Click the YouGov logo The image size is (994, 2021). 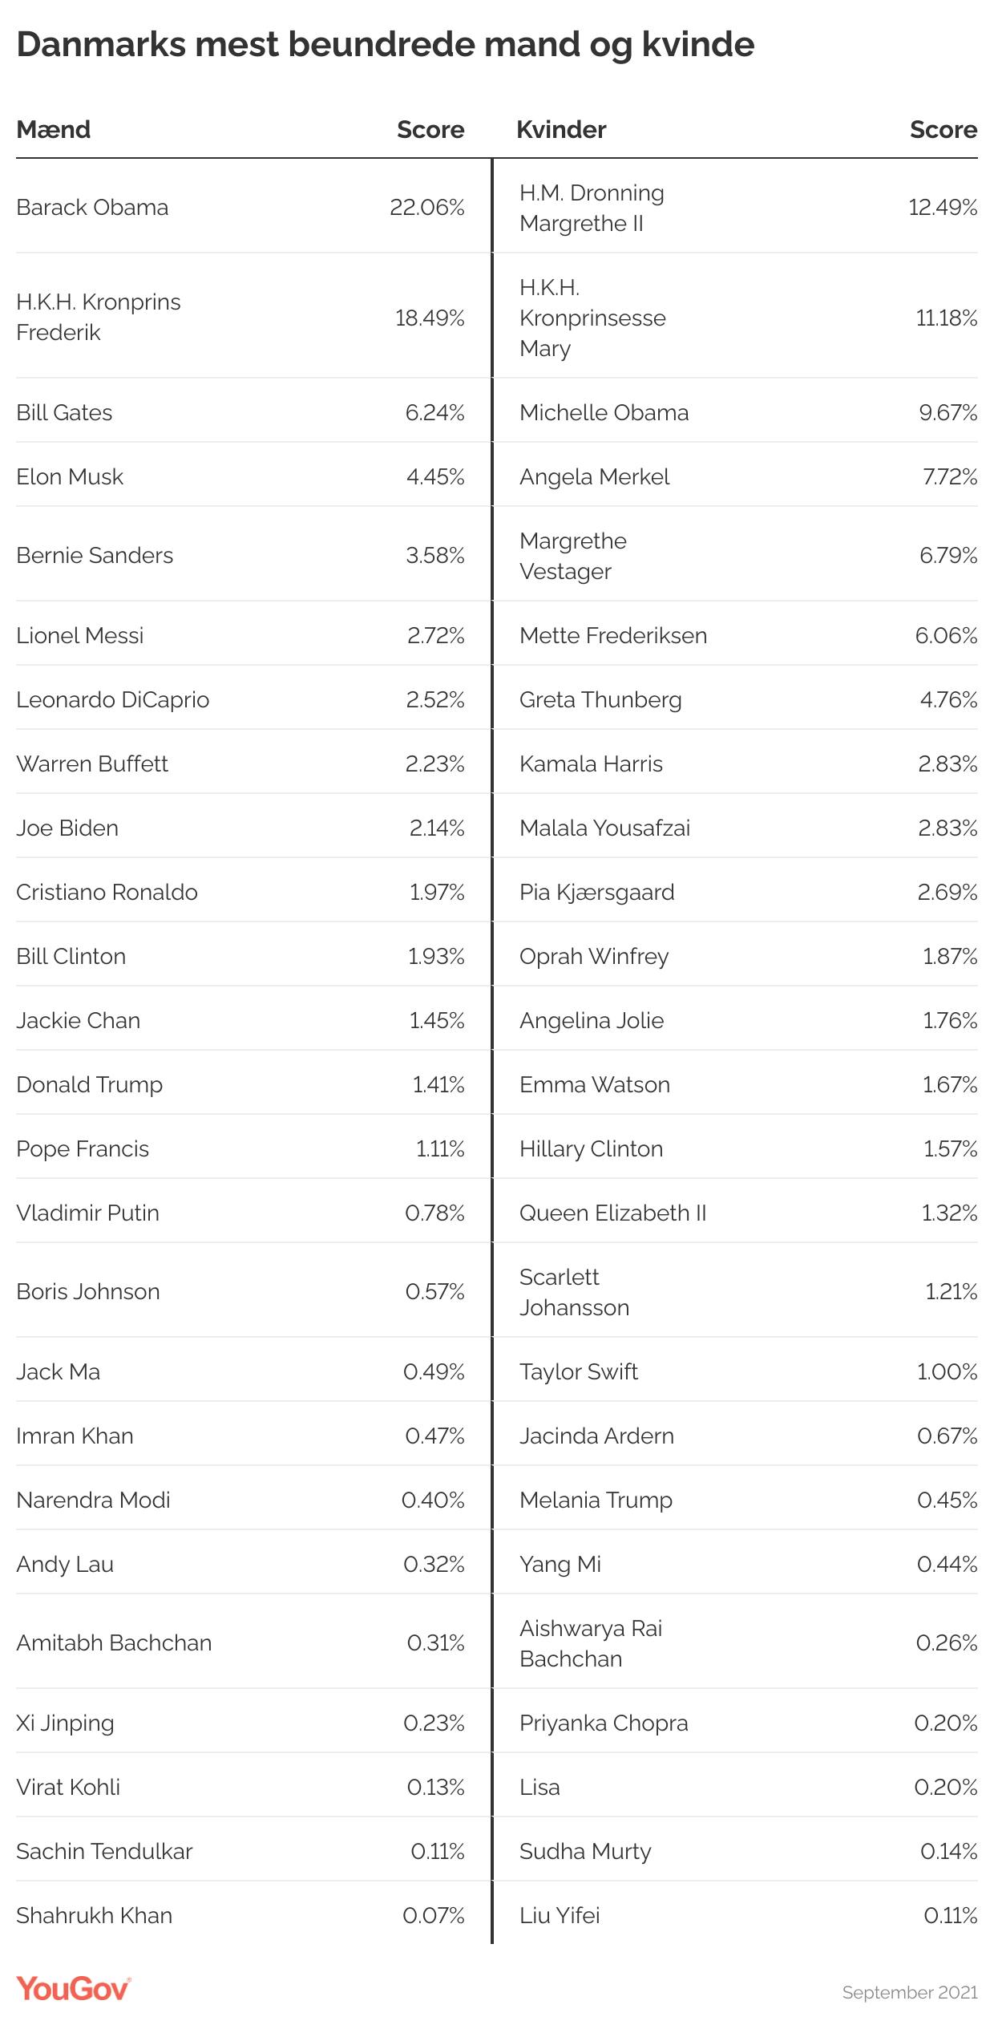tap(73, 1989)
